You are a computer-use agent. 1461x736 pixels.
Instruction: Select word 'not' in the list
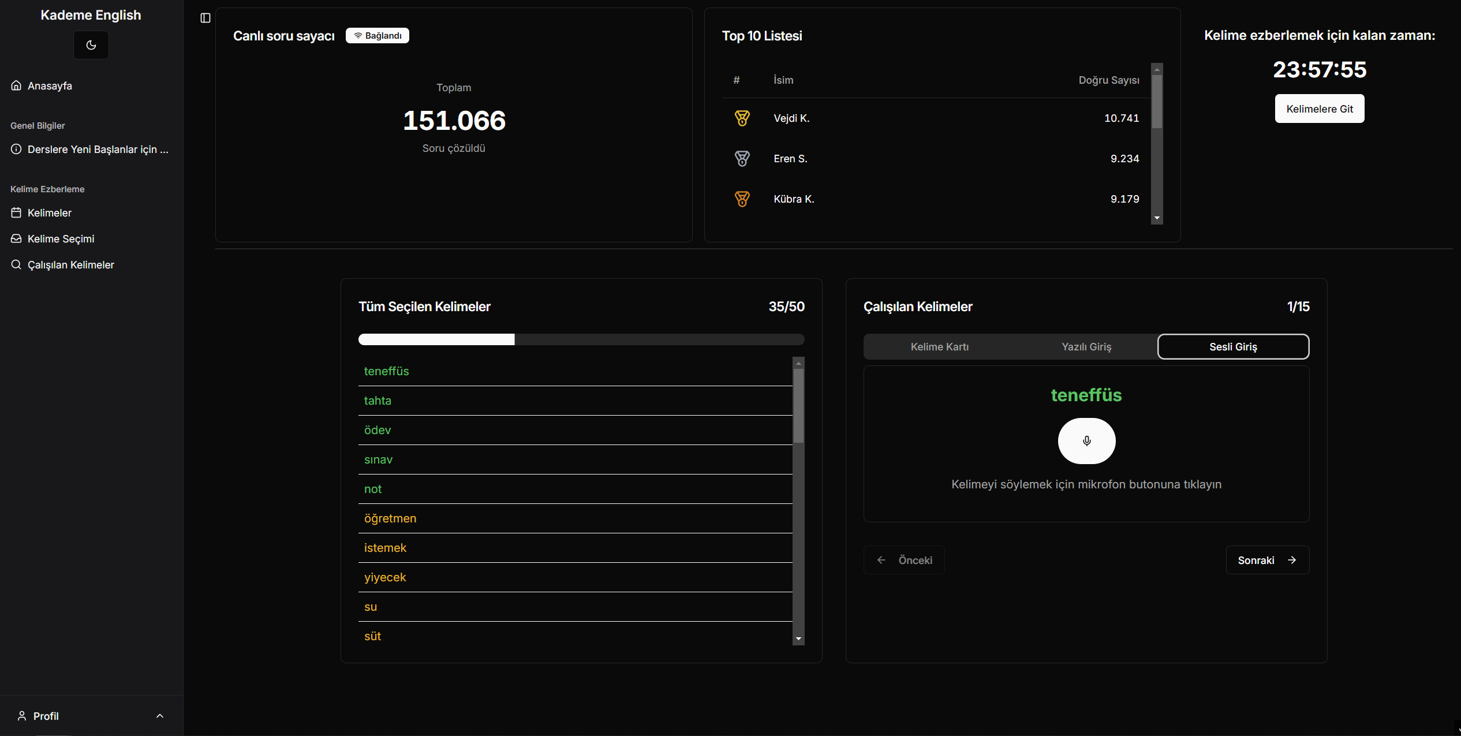click(x=575, y=489)
